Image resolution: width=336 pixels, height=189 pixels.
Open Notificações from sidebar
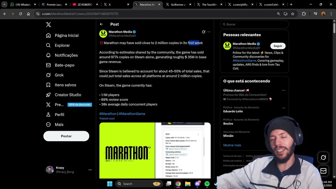[x=62, y=55]
